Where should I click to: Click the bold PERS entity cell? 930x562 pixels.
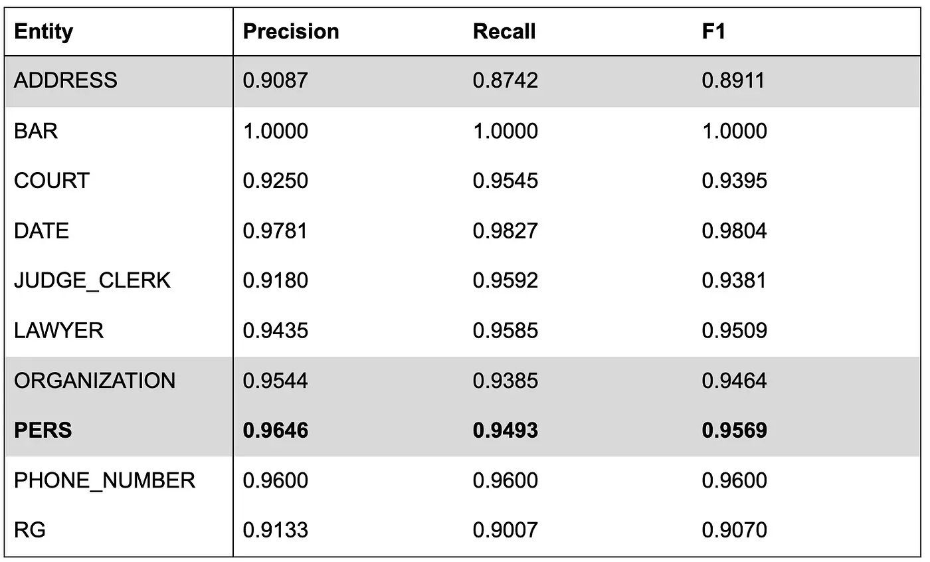pos(43,430)
